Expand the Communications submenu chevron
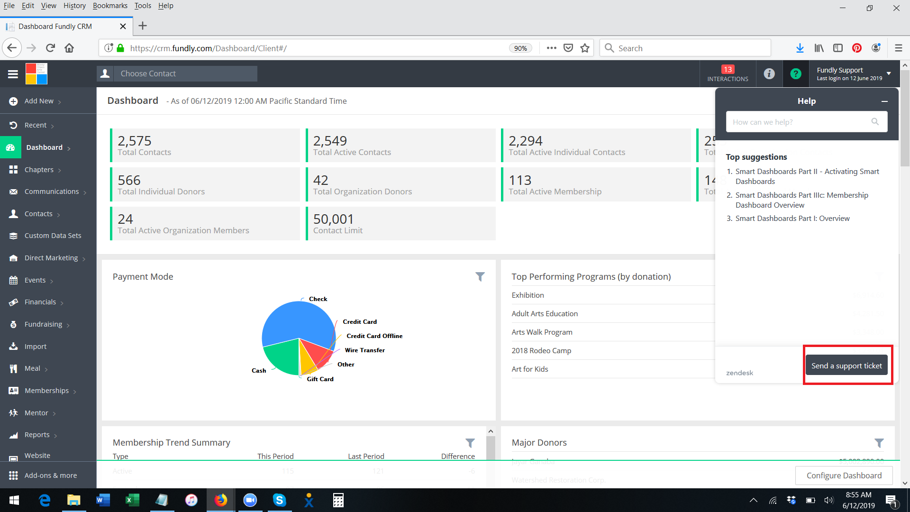This screenshot has width=910, height=512. [85, 192]
